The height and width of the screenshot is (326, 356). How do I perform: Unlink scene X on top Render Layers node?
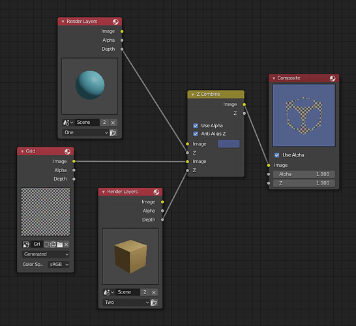click(x=113, y=123)
